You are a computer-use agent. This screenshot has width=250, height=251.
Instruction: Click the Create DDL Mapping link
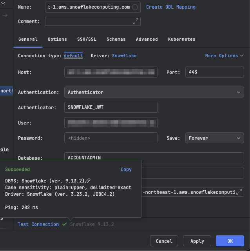[x=171, y=7]
